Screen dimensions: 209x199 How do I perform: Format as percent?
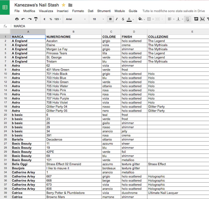pos(51,19)
